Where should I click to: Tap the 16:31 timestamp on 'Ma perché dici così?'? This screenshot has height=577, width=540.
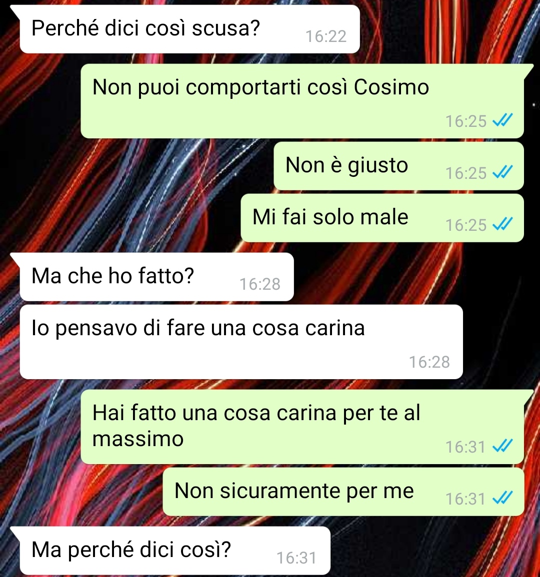[296, 558]
